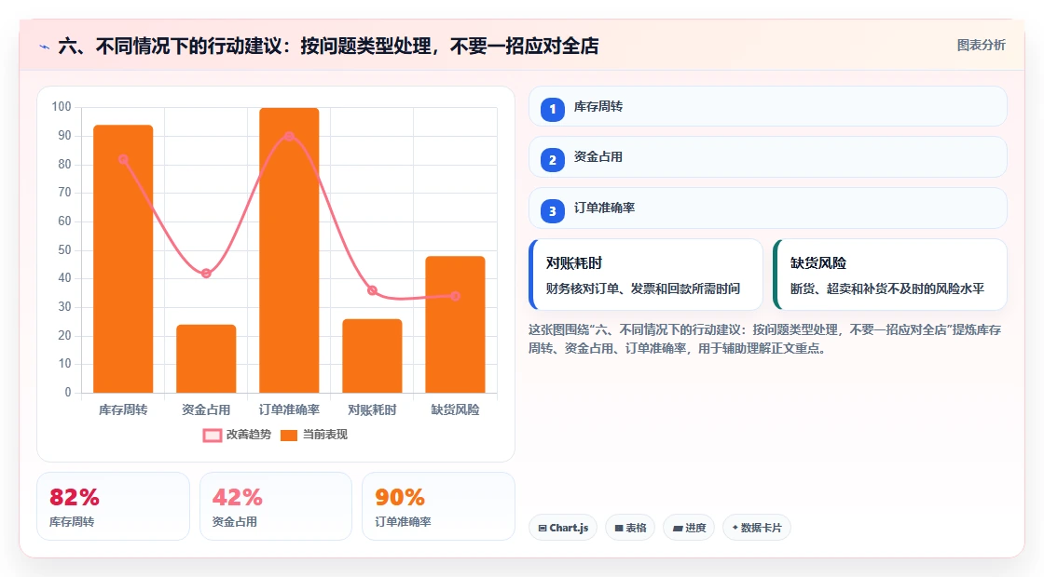Click the trend line point over 对账耗时
The width and height of the screenshot is (1044, 577).
pos(372,290)
